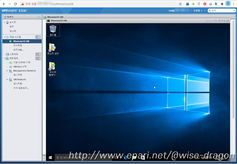
Task: Open Microsoft Store from VM taskbar
Action: pos(143,157)
